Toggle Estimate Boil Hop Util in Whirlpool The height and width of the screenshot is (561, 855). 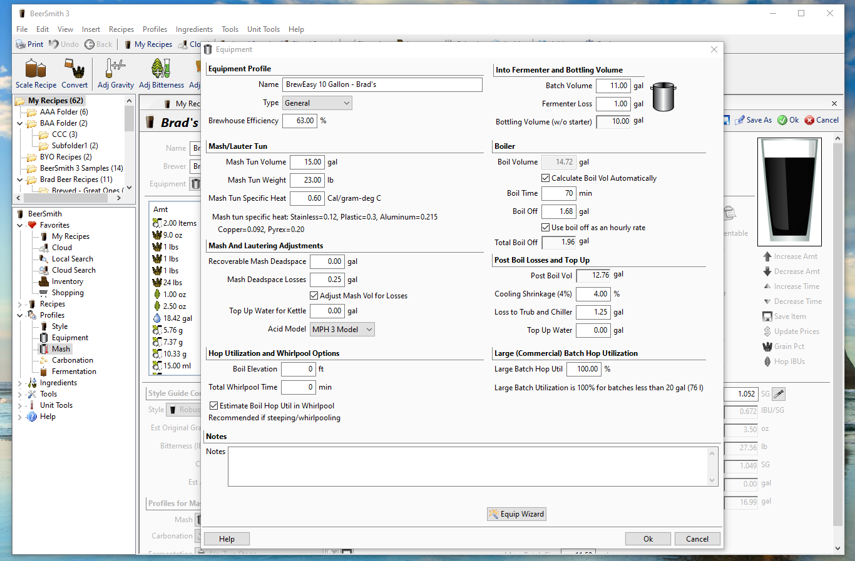(x=213, y=406)
